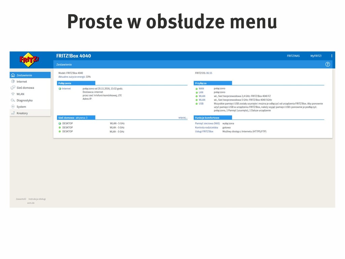Click the 'Zestawienie' page title in the blue bar
This screenshot has height=259, width=345.
coord(64,64)
